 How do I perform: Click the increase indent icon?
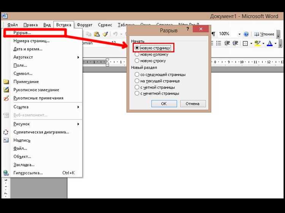pyautogui.click(x=235, y=43)
